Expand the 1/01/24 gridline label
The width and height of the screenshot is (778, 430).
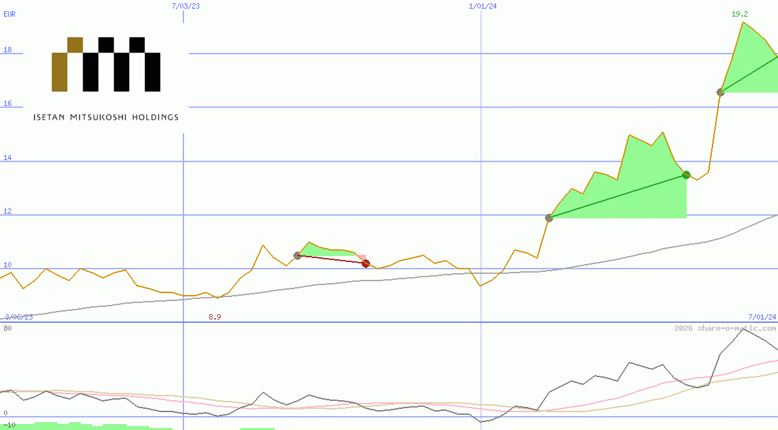coord(481,6)
